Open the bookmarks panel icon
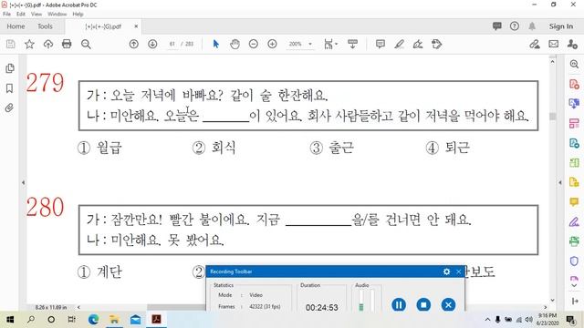 10,88
